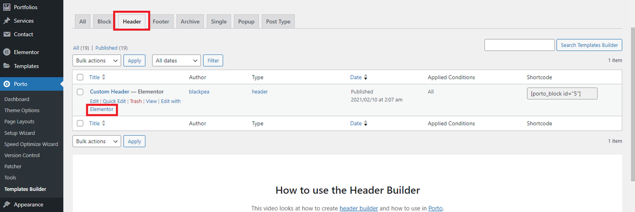Click the All (19) filter link
Viewport: 635px width, 212px height.
pos(81,48)
